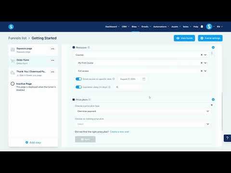Open the three-dot menu for Order Form
Viewport: 231px width, 173px height.
pos(52,60)
